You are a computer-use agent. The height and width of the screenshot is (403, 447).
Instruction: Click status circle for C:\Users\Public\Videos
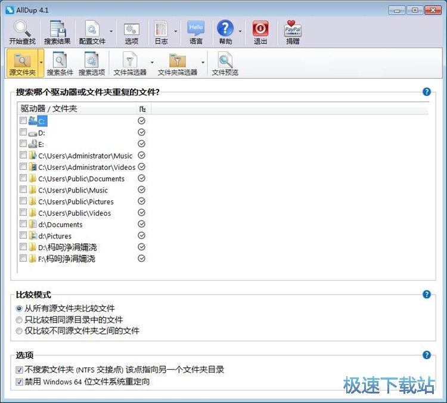141,212
